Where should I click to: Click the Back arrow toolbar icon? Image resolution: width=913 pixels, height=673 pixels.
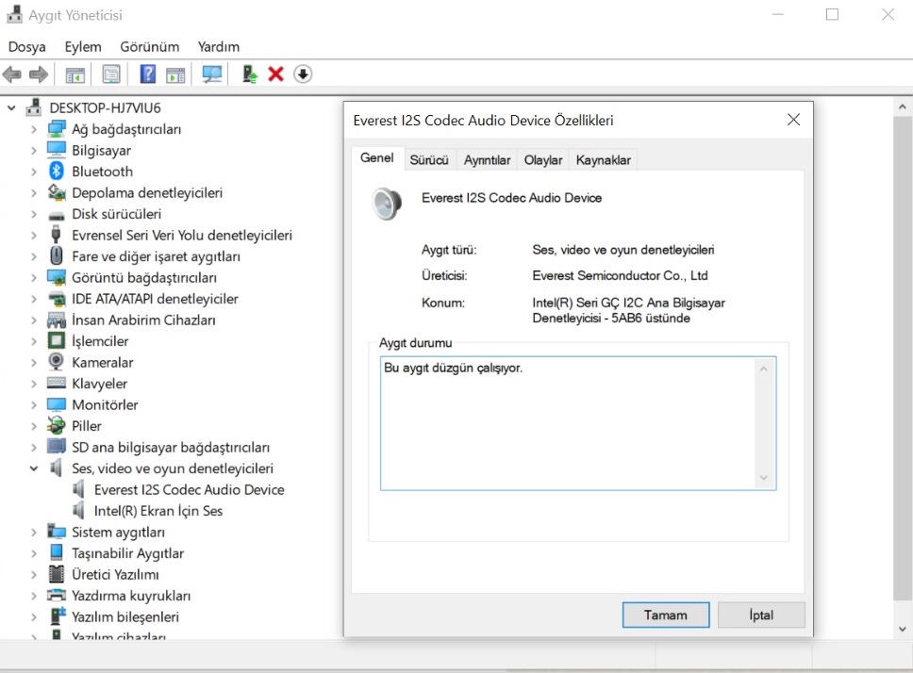pyautogui.click(x=12, y=74)
